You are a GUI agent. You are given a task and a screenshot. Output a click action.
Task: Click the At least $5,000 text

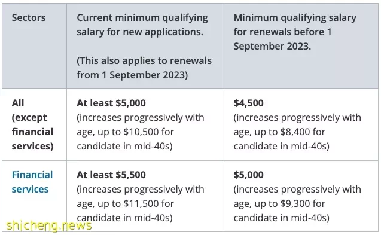pos(111,103)
